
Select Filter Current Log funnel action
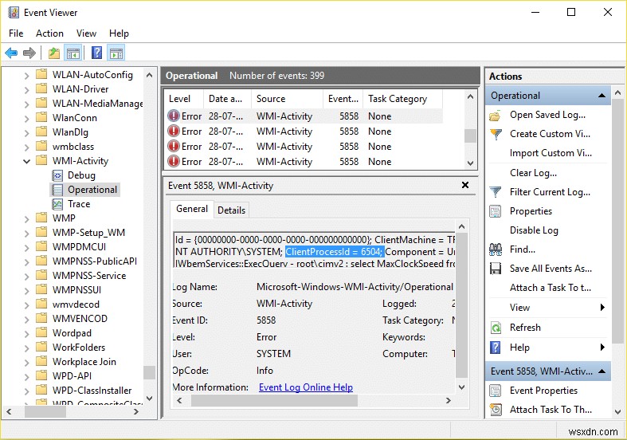(550, 192)
